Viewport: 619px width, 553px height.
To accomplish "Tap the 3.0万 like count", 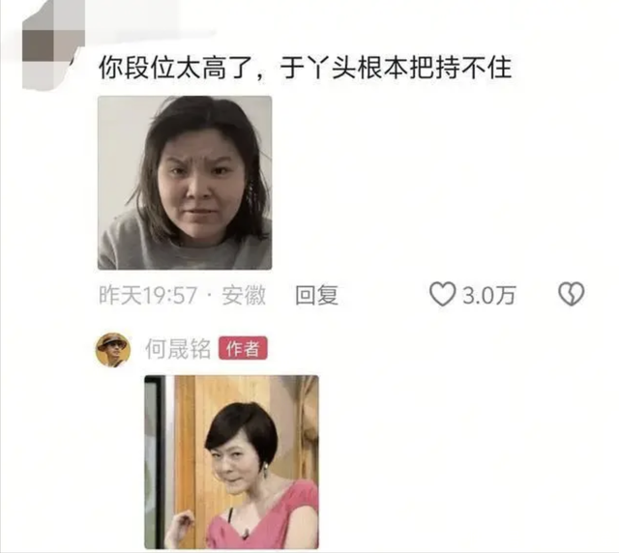I will pyautogui.click(x=489, y=295).
